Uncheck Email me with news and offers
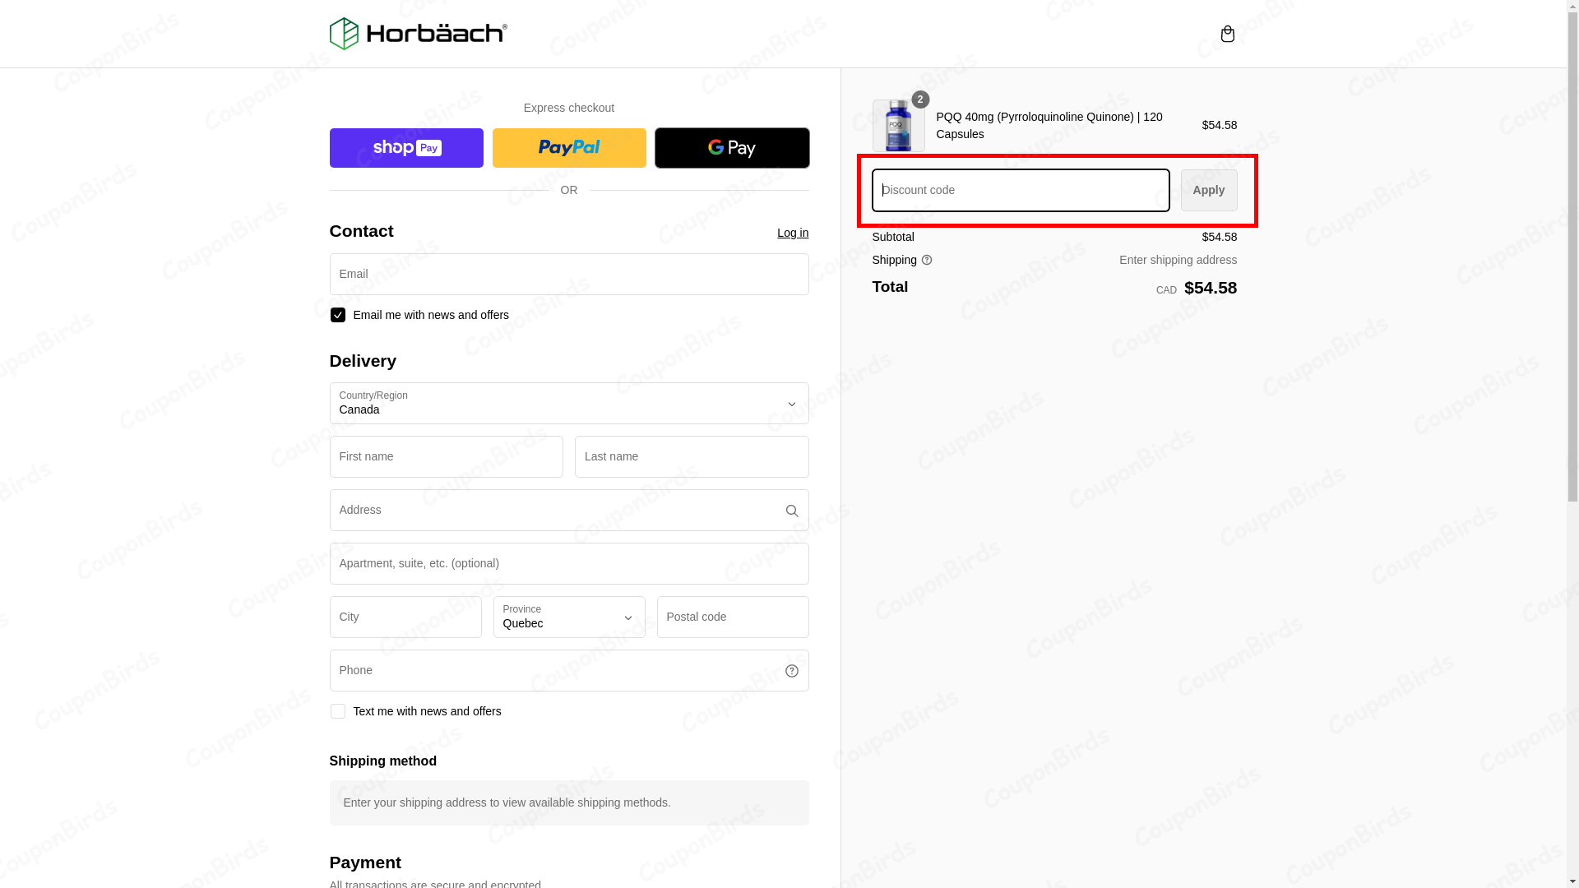This screenshot has width=1579, height=888. point(337,315)
